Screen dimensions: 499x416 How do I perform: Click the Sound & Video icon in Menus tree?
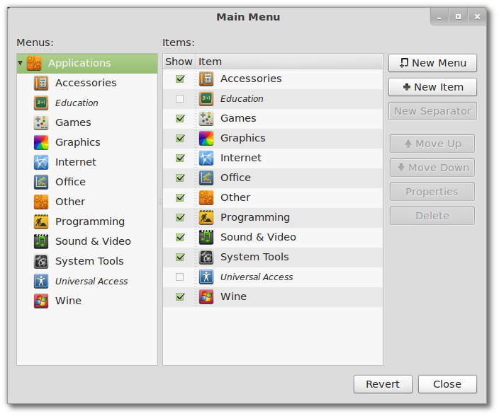(x=41, y=241)
